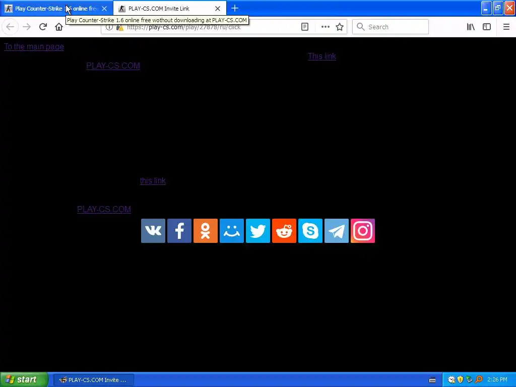Click the magnifier tray icon
Image resolution: width=516 pixels, height=387 pixels.
coord(479,380)
